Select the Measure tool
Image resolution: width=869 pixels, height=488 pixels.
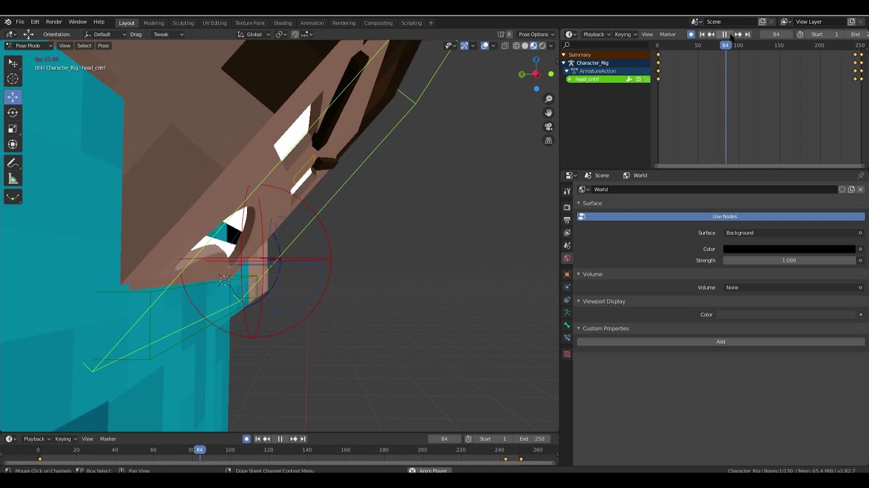tap(12, 179)
